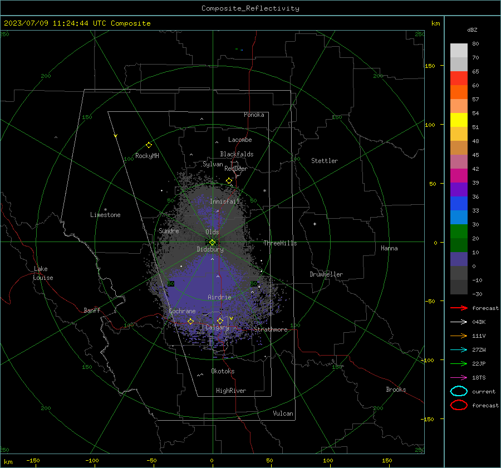Click the orange 111V arrow icon
Viewport: 501px width, 468px height.
point(459,336)
